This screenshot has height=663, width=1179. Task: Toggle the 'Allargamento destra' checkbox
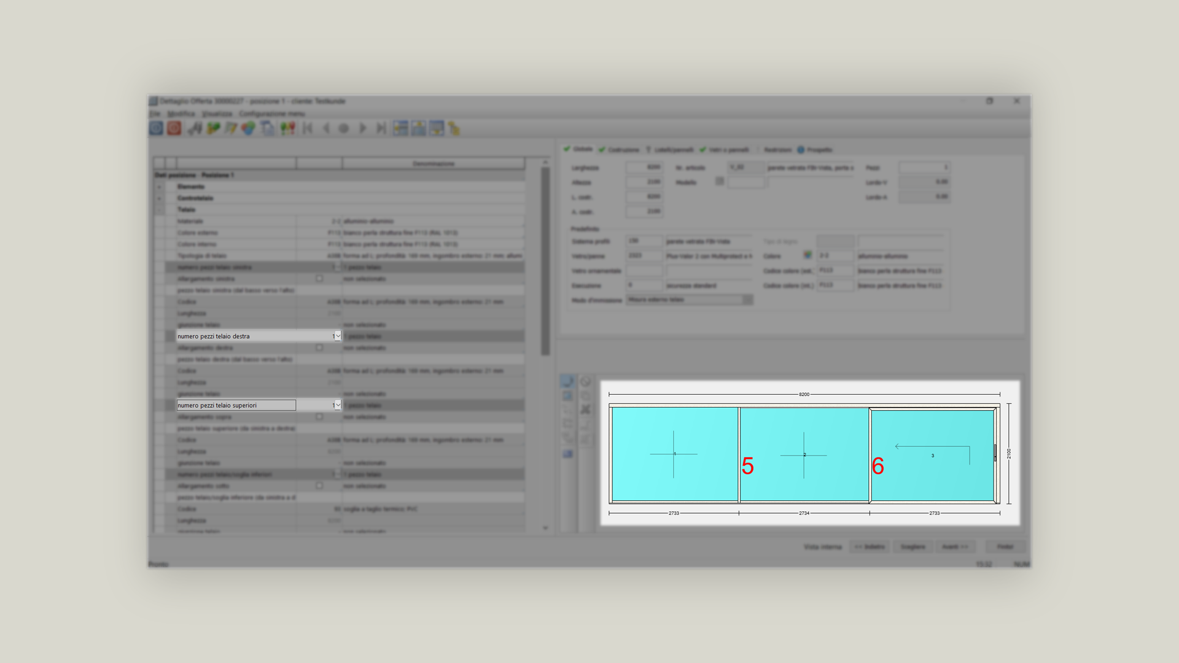coord(319,347)
